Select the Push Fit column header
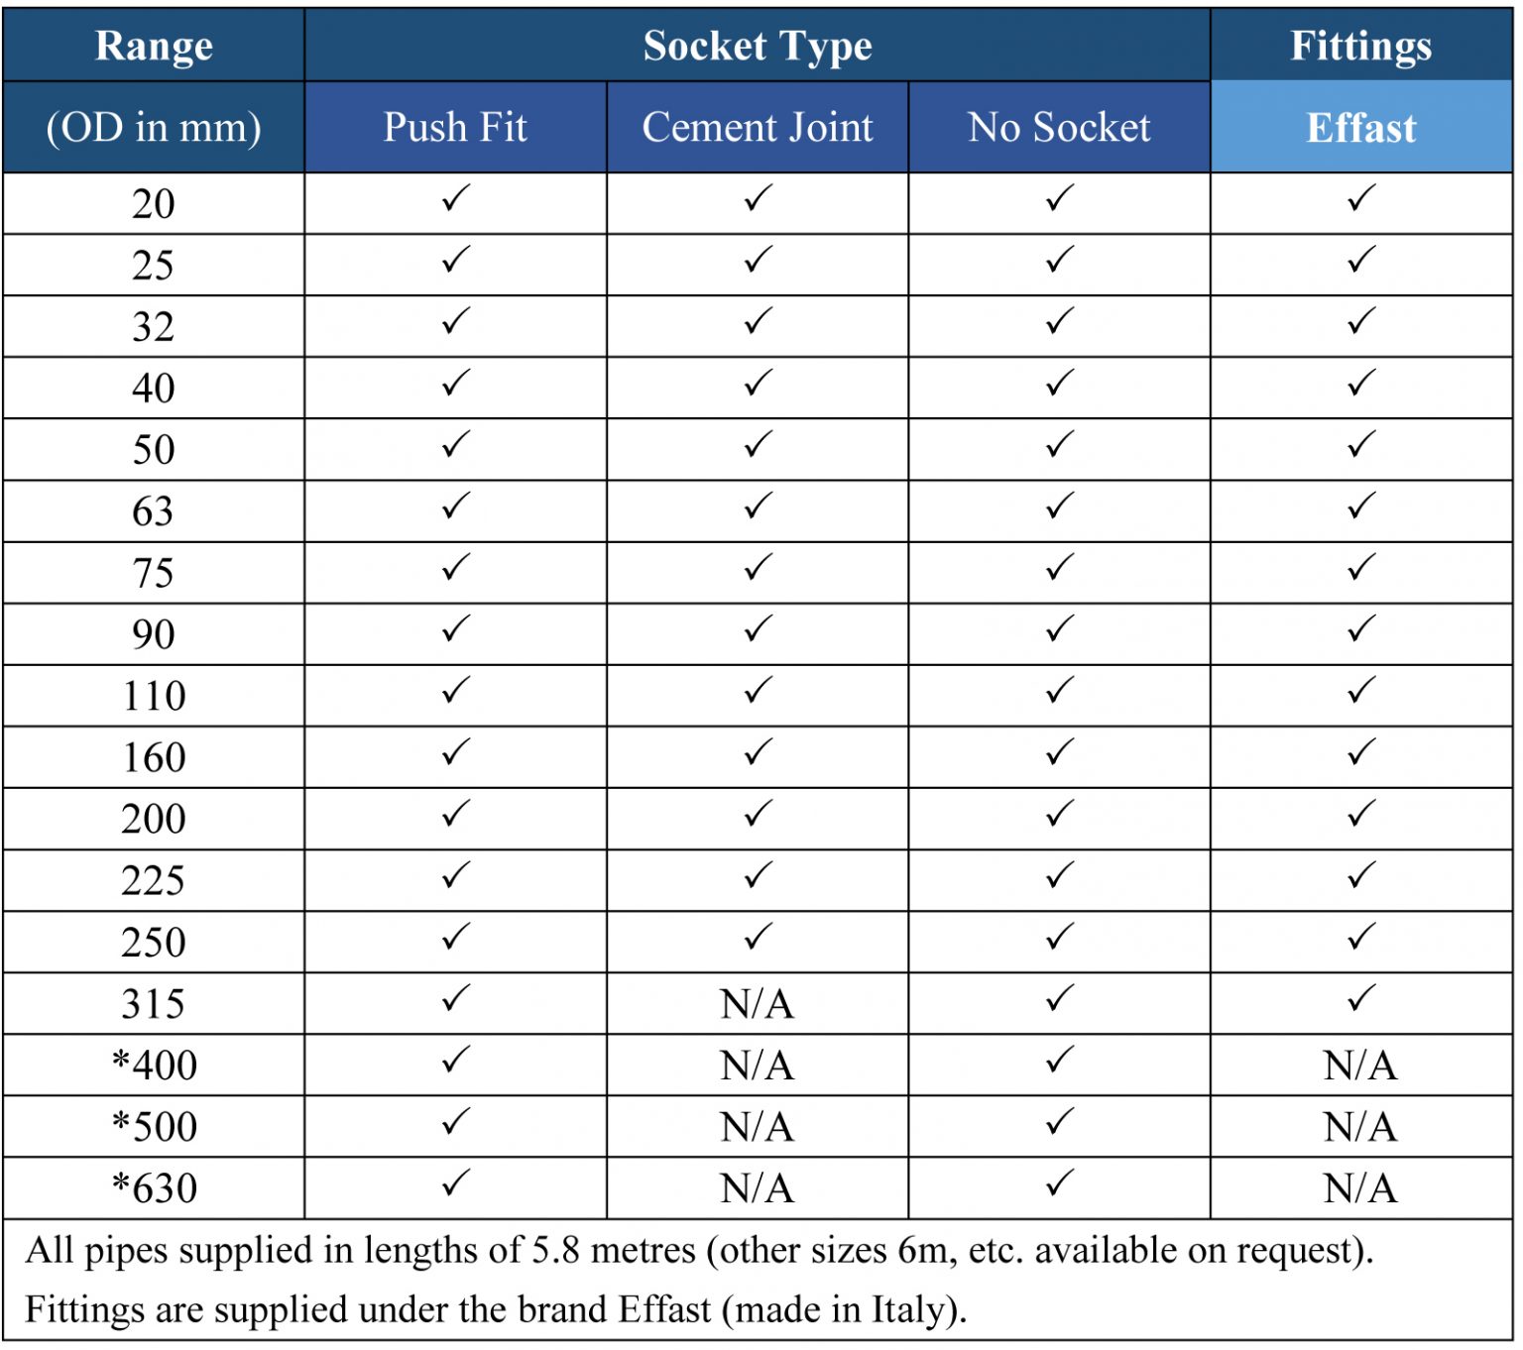This screenshot has width=1523, height=1350. click(x=455, y=127)
